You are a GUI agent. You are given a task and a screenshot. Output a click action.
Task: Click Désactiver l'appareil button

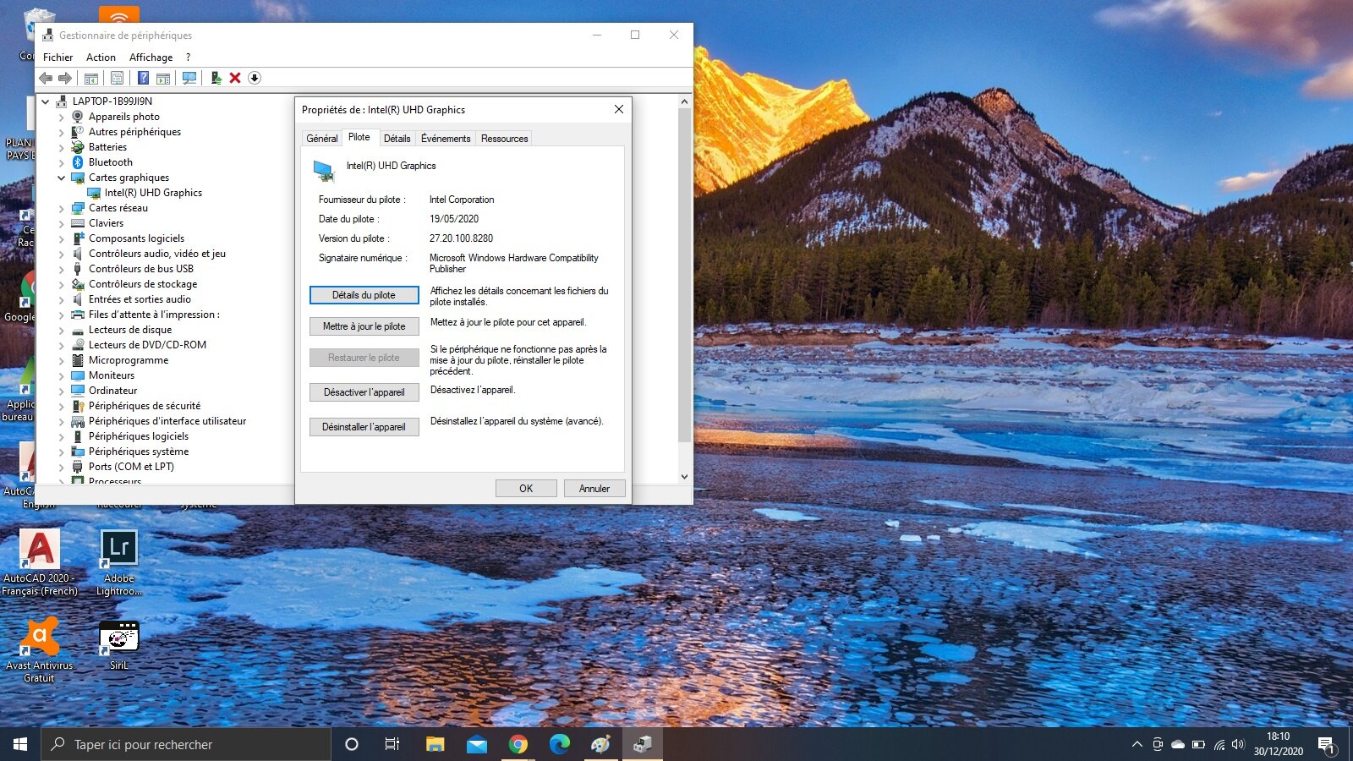364,392
